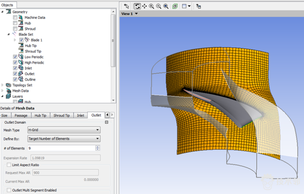Switch to the Shroud Tip tab
This screenshot has width=304, height=194.
(62, 115)
